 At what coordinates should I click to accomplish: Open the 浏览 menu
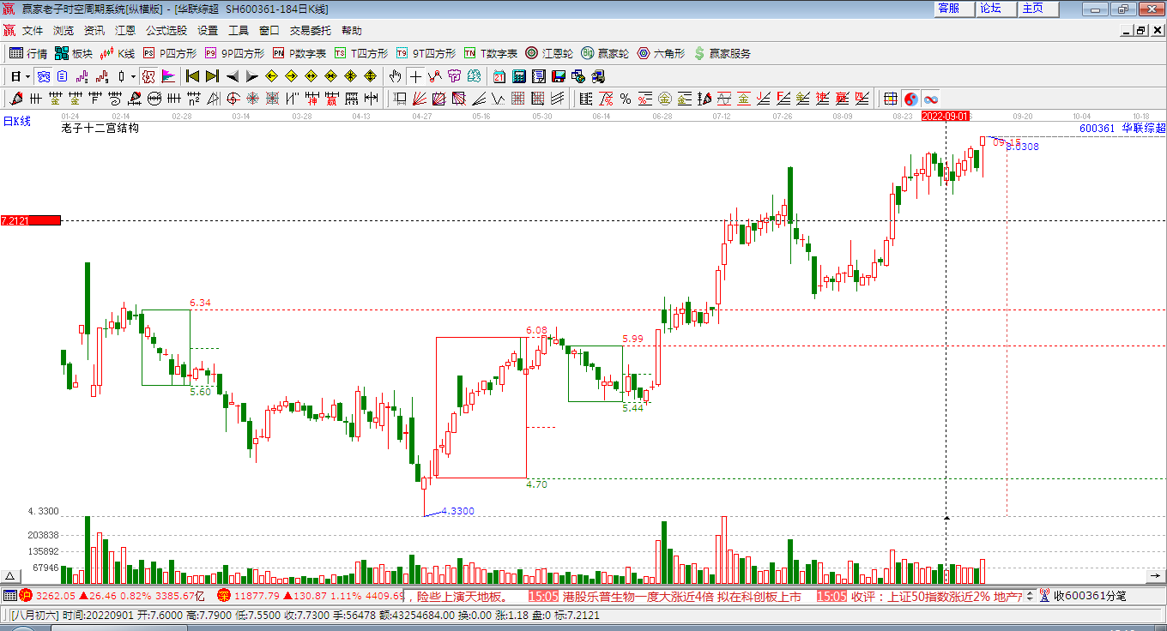pos(63,30)
